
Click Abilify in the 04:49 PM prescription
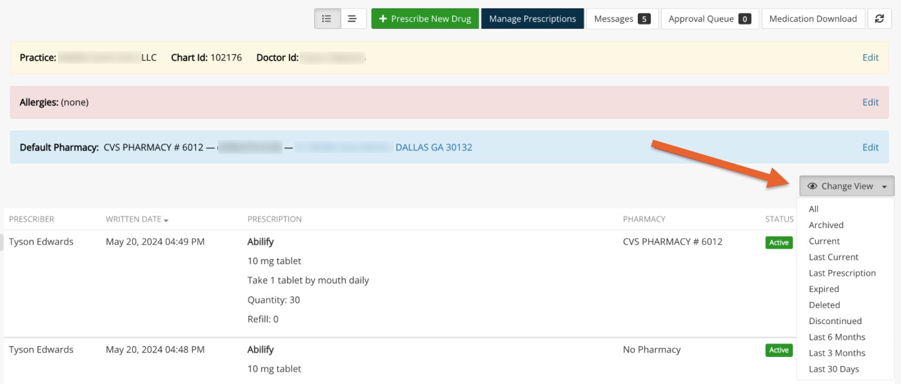click(261, 242)
